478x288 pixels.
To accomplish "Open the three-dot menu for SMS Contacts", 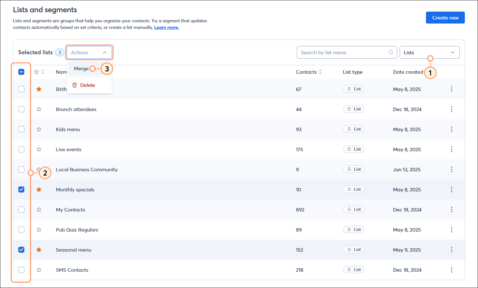I will (x=451, y=269).
